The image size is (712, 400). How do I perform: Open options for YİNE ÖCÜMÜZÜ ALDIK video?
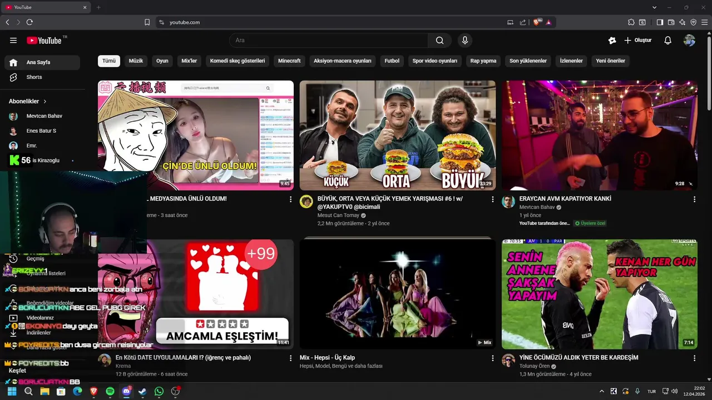[x=694, y=358]
